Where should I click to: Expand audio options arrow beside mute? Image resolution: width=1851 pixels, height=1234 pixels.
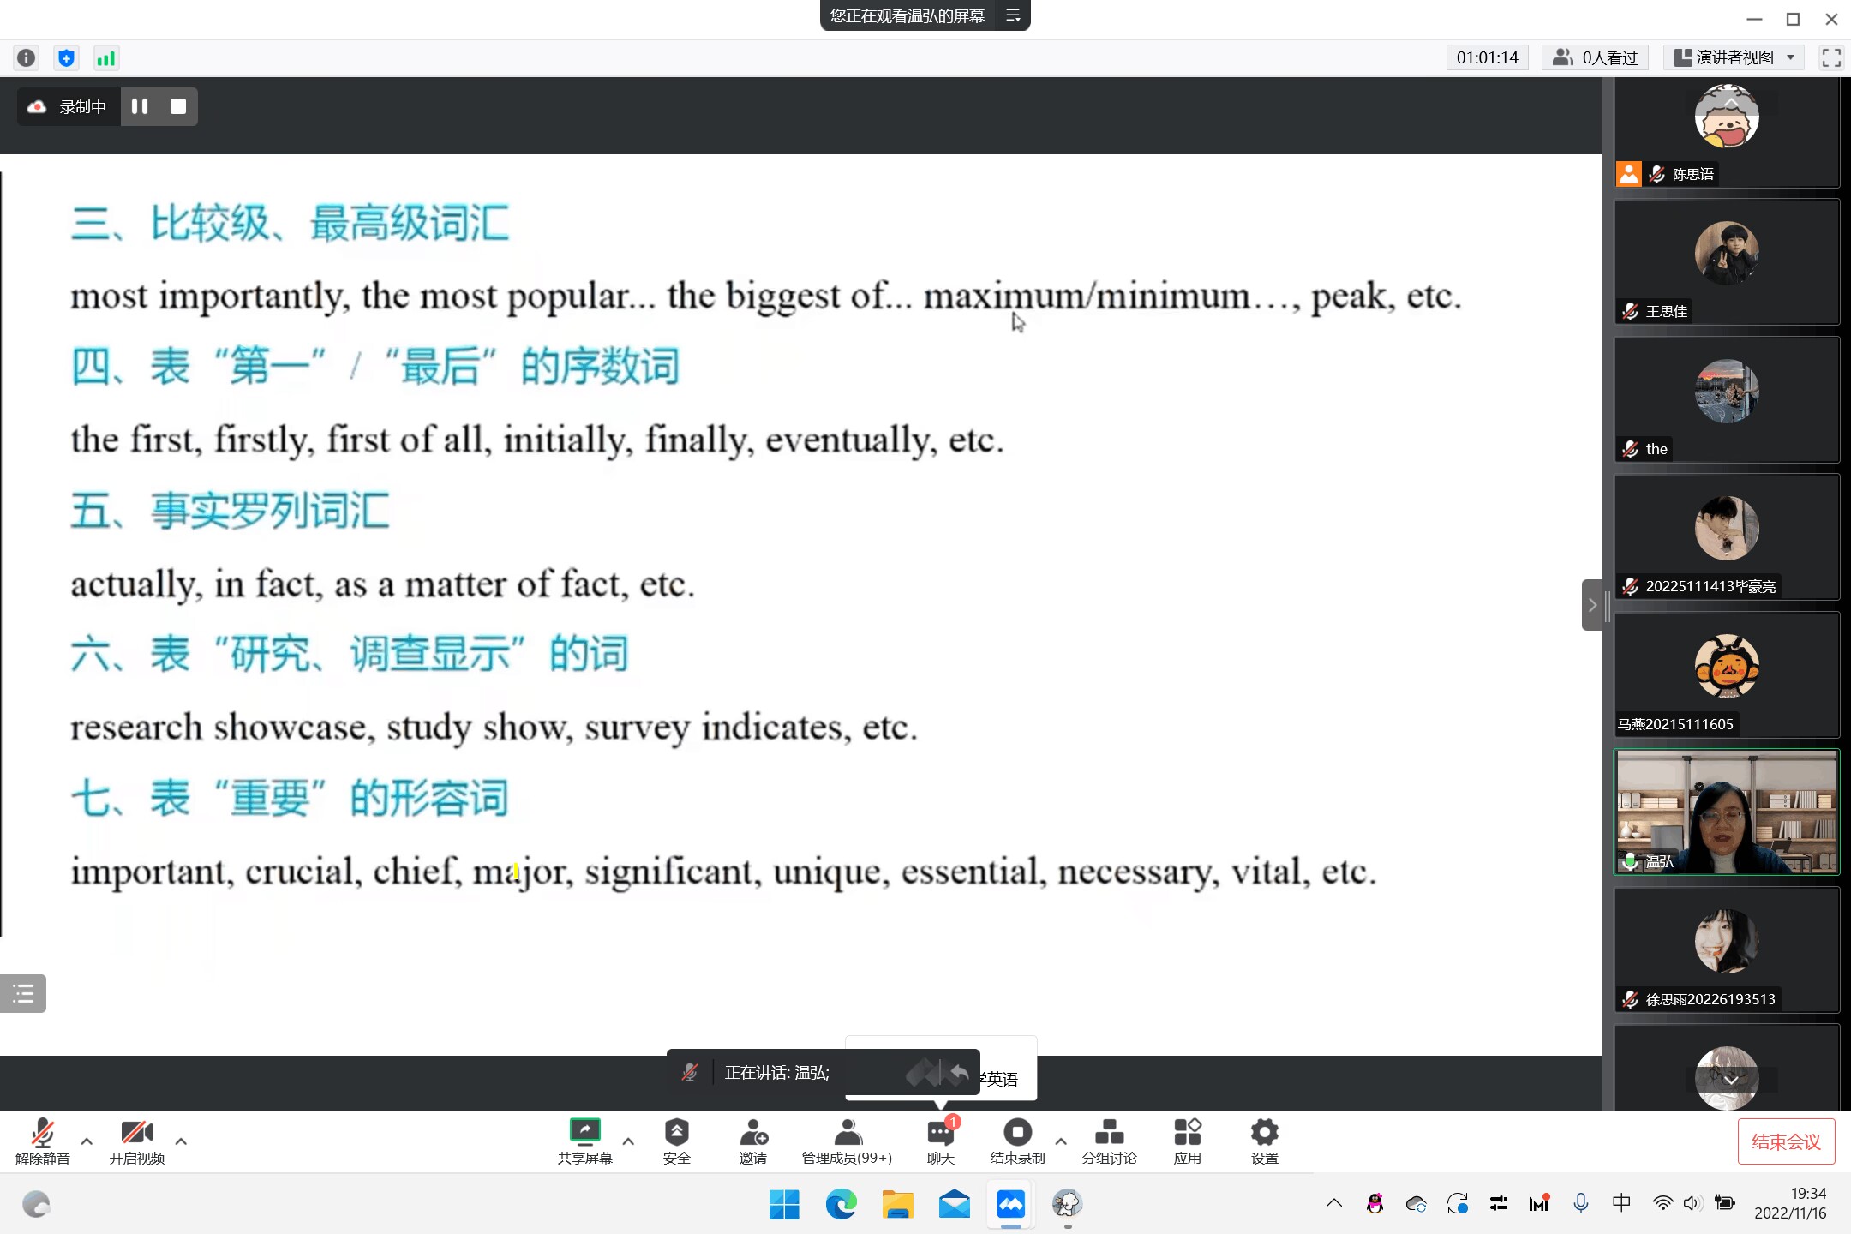tap(87, 1141)
